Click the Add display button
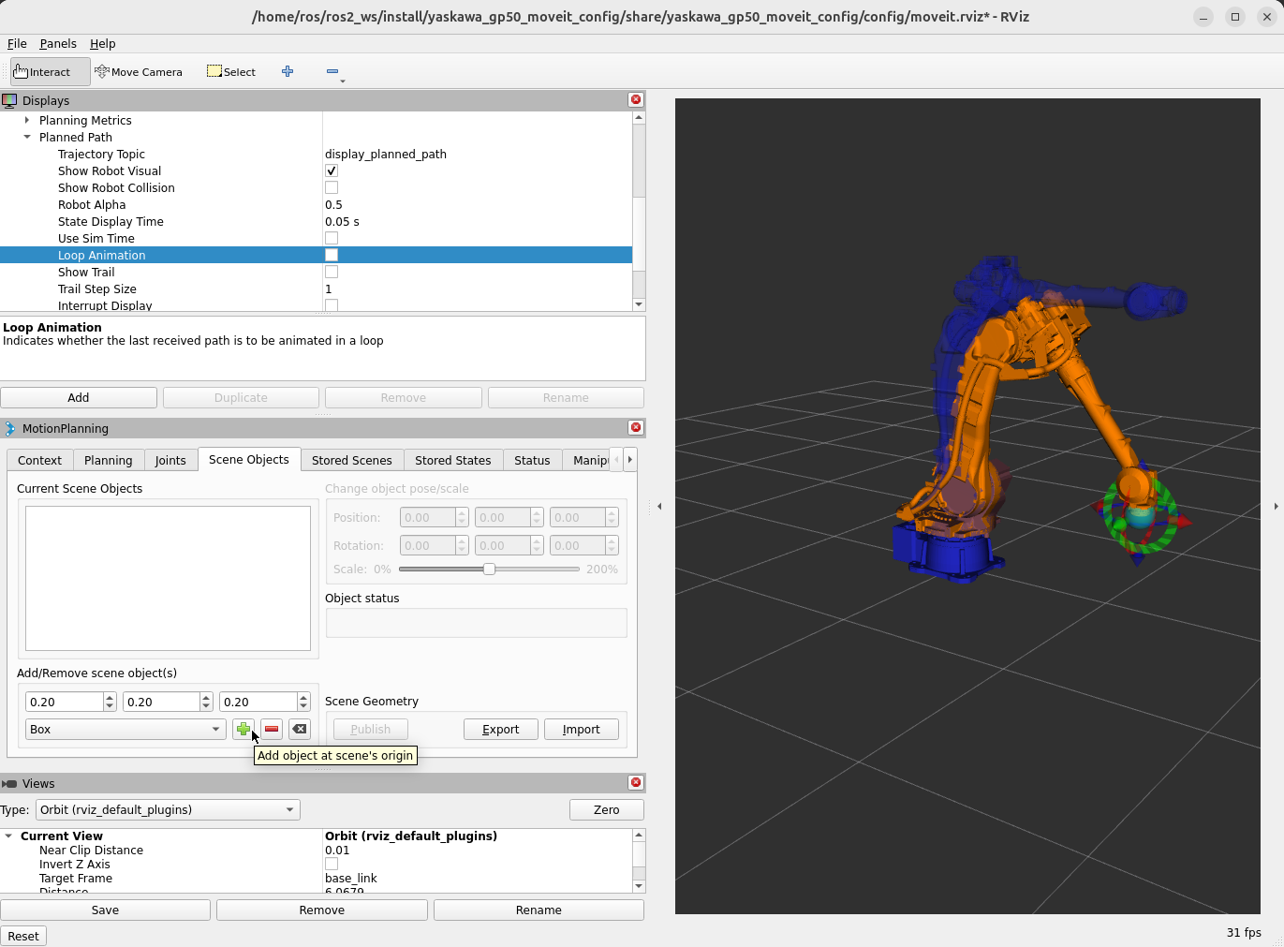 click(x=79, y=397)
